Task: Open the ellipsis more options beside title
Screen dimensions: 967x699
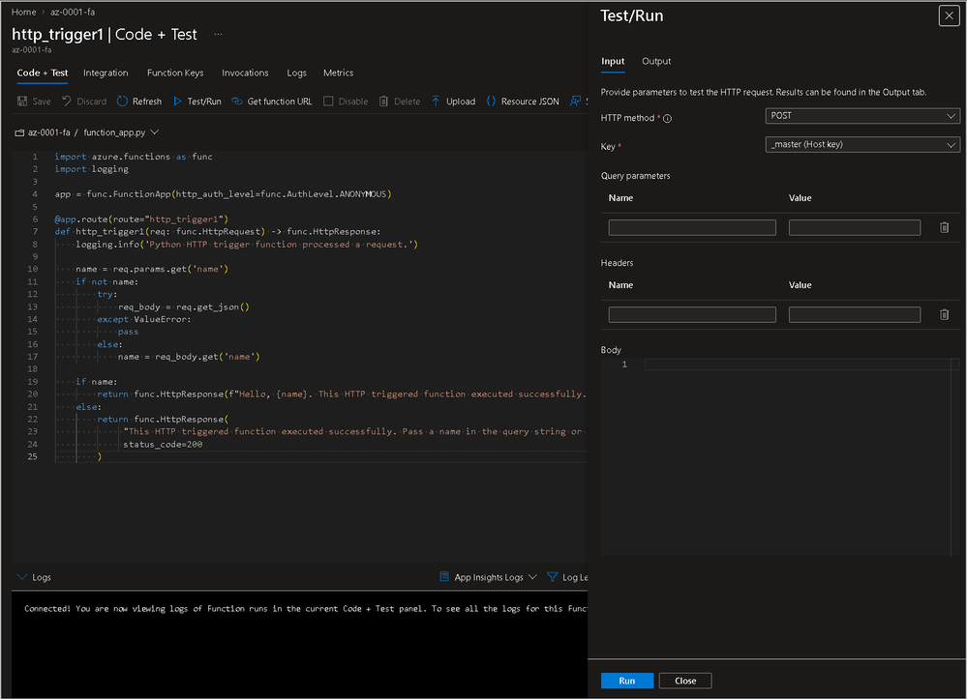Action: (219, 35)
